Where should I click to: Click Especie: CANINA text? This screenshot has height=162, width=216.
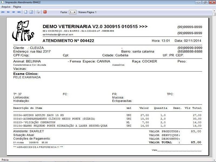(96, 61)
